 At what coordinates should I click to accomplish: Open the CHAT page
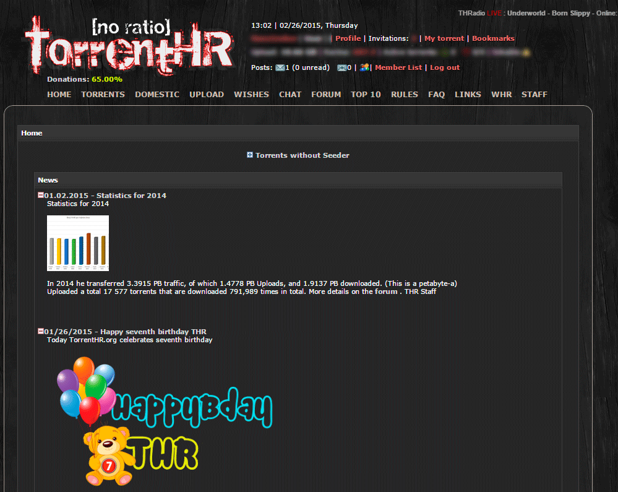pyautogui.click(x=290, y=95)
